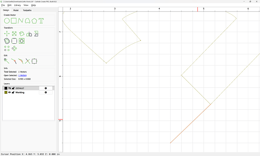
Task: Open the Library menu
Action: (x=17, y=5)
